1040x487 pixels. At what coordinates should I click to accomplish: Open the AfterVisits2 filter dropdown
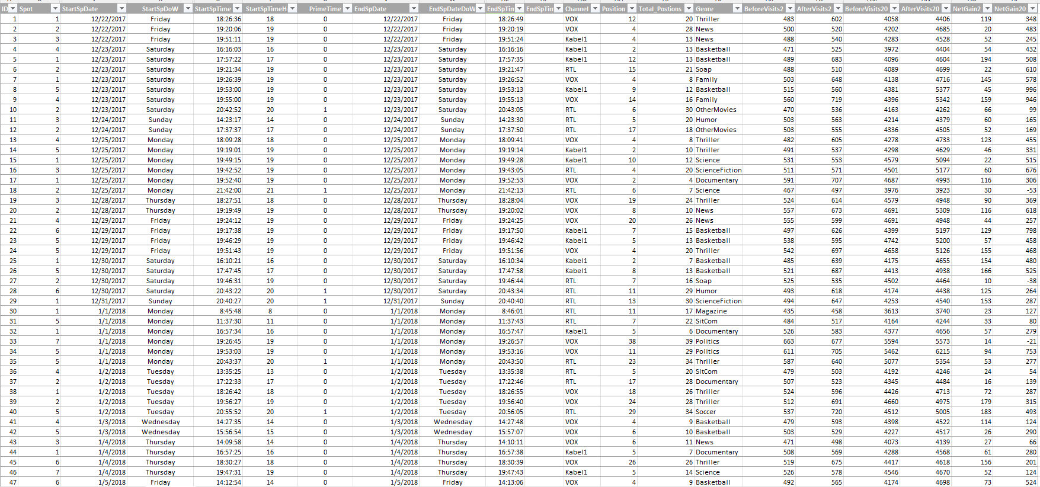[838, 9]
